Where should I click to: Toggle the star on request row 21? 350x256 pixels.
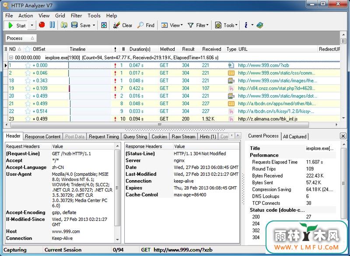pyautogui.click(x=28, y=103)
